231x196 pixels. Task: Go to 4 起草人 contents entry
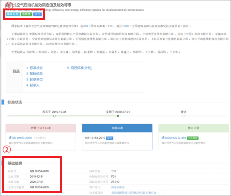pos(33,85)
